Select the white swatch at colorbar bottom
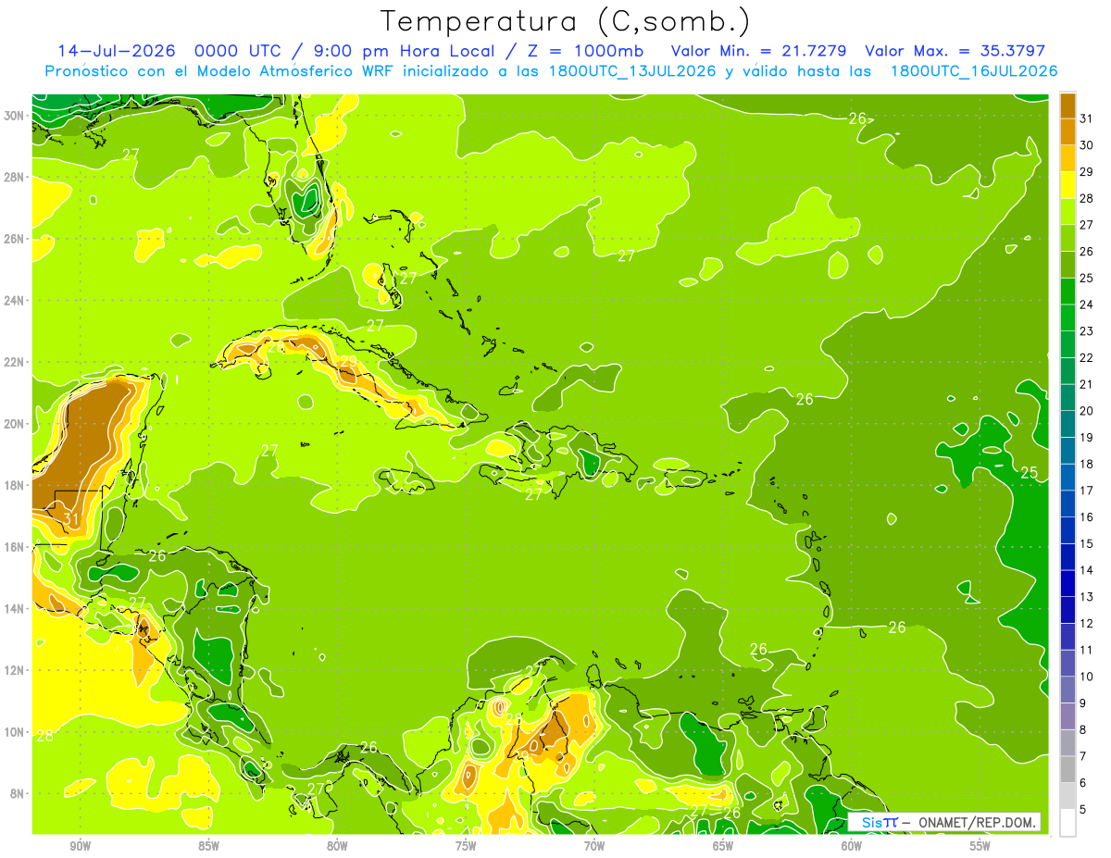 pyautogui.click(x=1067, y=822)
